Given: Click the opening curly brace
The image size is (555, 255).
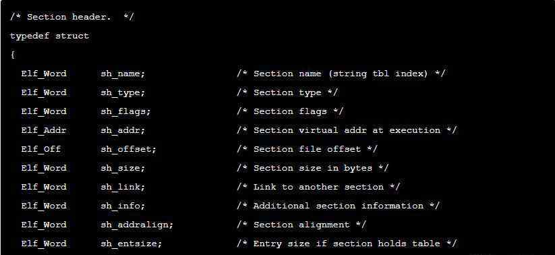Looking at the screenshot, I should pyautogui.click(x=13, y=55).
